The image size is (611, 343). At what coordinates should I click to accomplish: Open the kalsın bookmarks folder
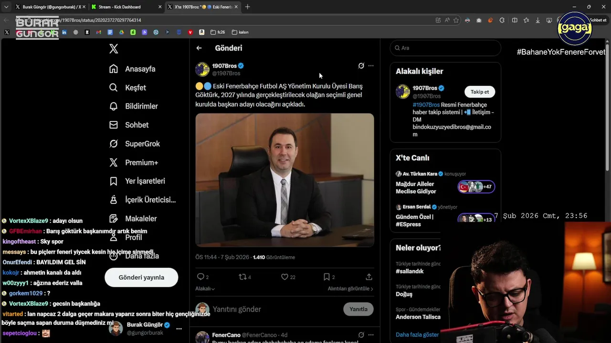pyautogui.click(x=240, y=32)
